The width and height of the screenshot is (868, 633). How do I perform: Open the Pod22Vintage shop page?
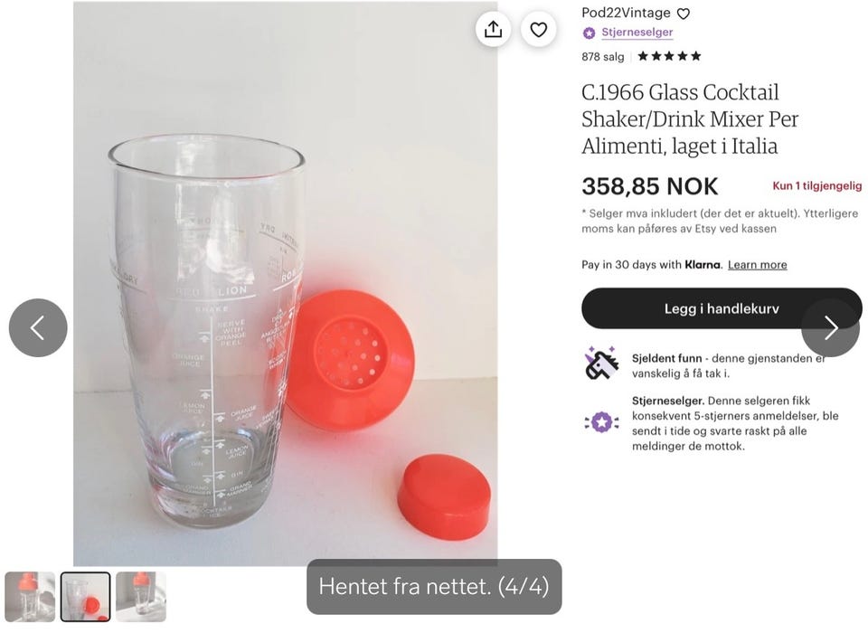tap(626, 13)
